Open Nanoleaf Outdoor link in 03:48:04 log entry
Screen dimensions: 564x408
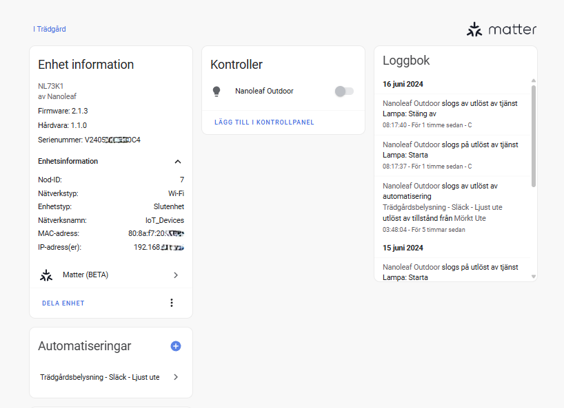click(411, 186)
